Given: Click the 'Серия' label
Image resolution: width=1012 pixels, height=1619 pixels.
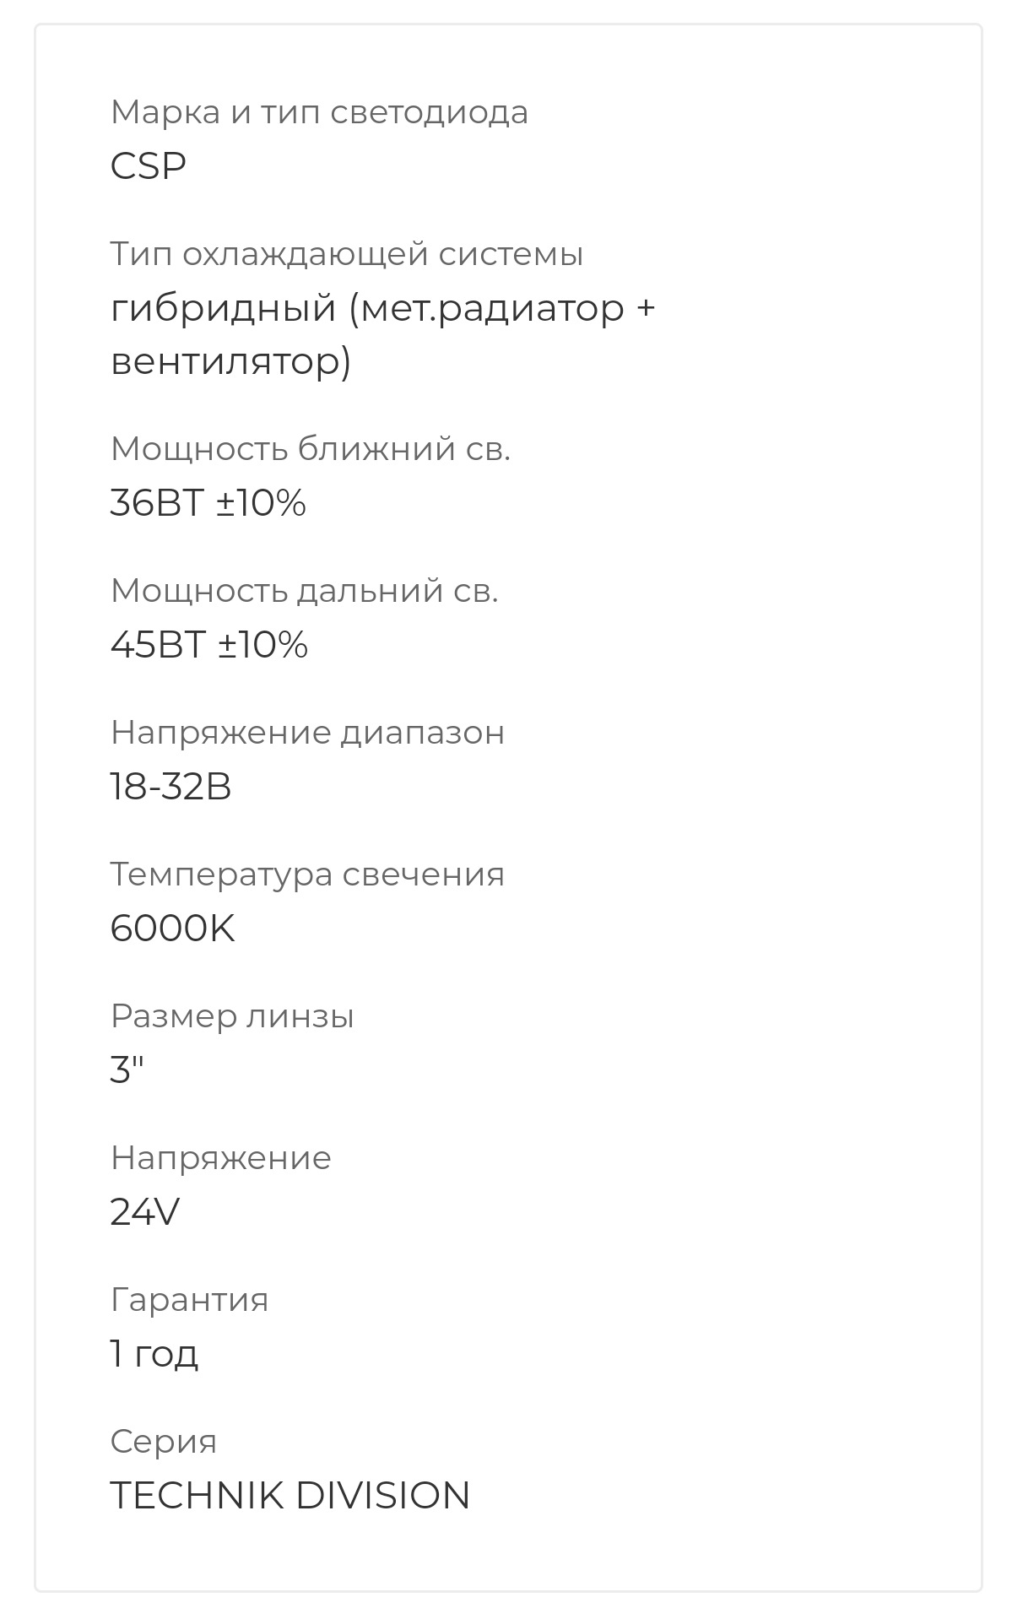Looking at the screenshot, I should (x=164, y=1442).
